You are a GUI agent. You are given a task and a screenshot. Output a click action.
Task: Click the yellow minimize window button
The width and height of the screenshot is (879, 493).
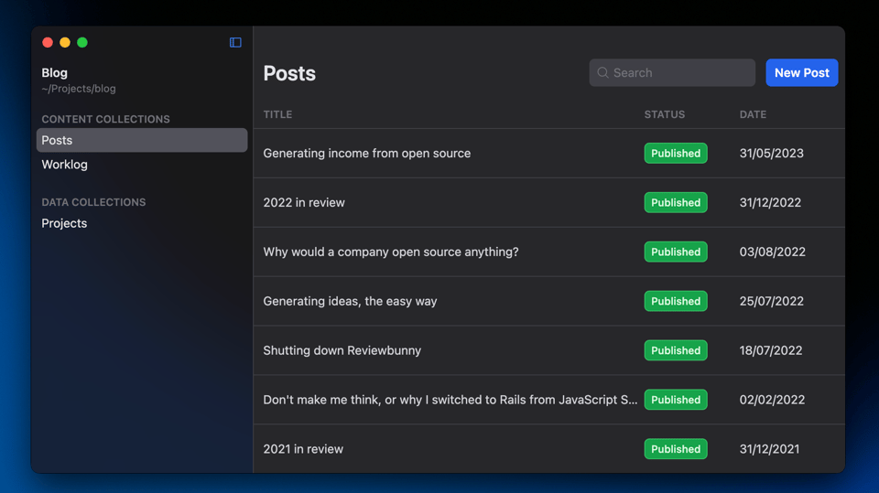tap(65, 43)
